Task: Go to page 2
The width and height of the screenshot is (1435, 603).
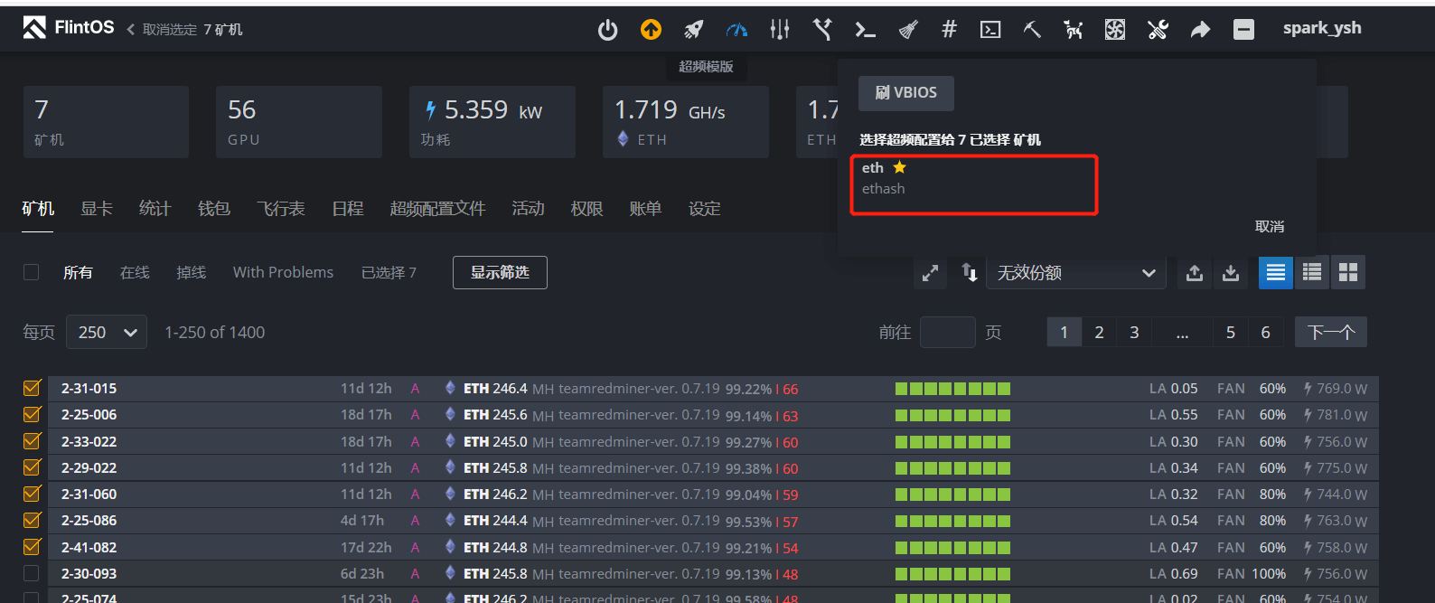Action: click(x=1100, y=333)
